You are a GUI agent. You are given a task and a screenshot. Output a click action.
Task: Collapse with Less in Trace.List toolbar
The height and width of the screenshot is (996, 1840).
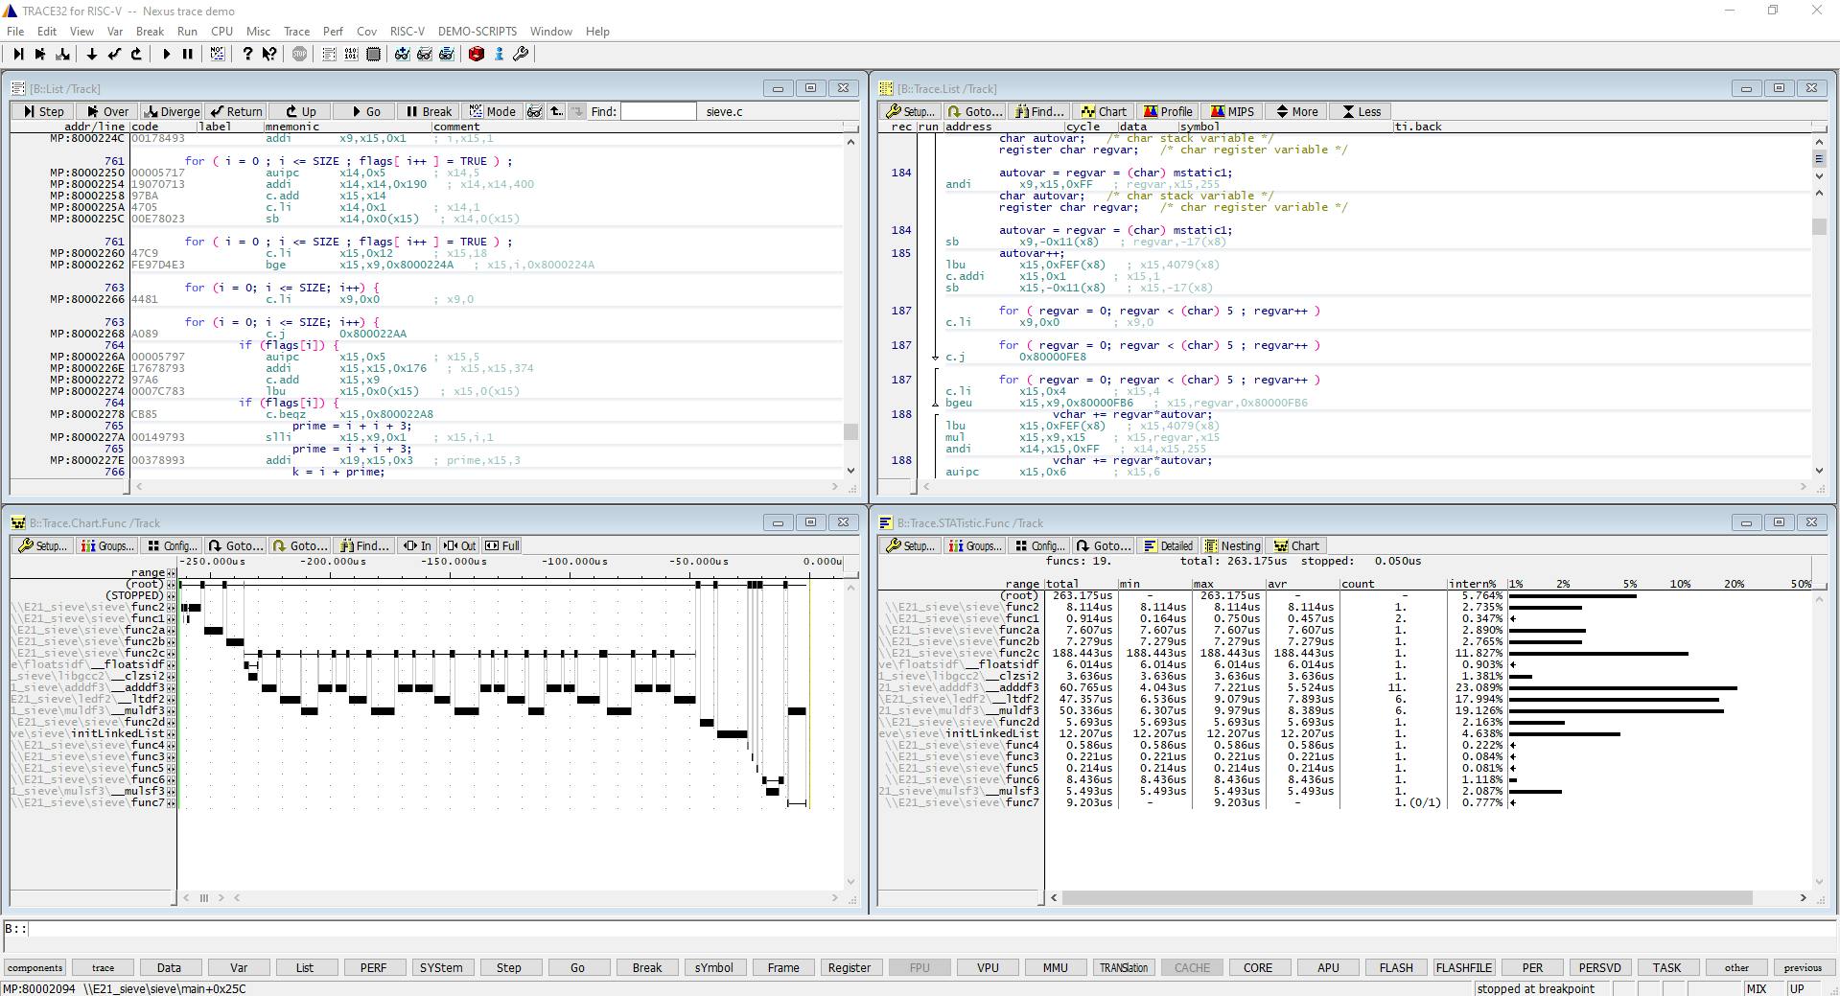coord(1361,111)
